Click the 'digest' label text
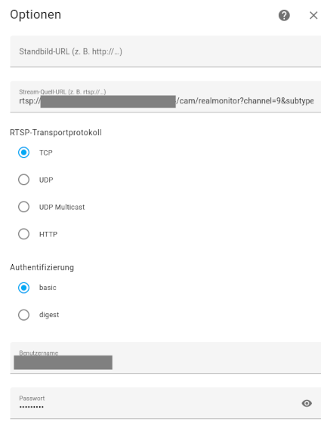 (49, 315)
